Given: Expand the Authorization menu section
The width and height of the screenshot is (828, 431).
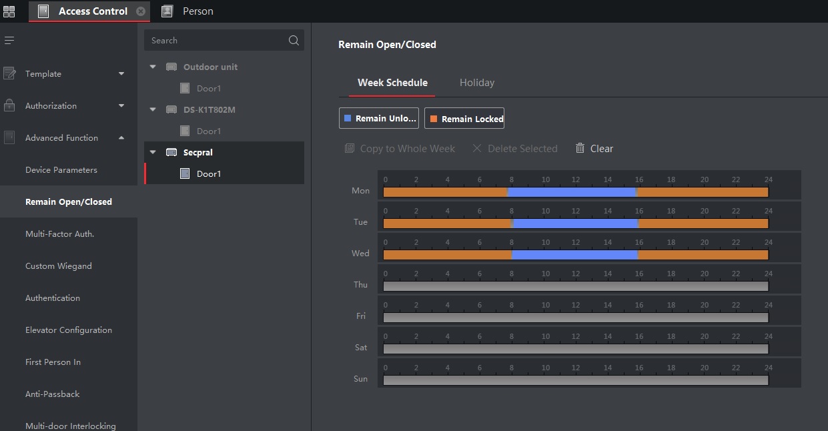Looking at the screenshot, I should [121, 106].
